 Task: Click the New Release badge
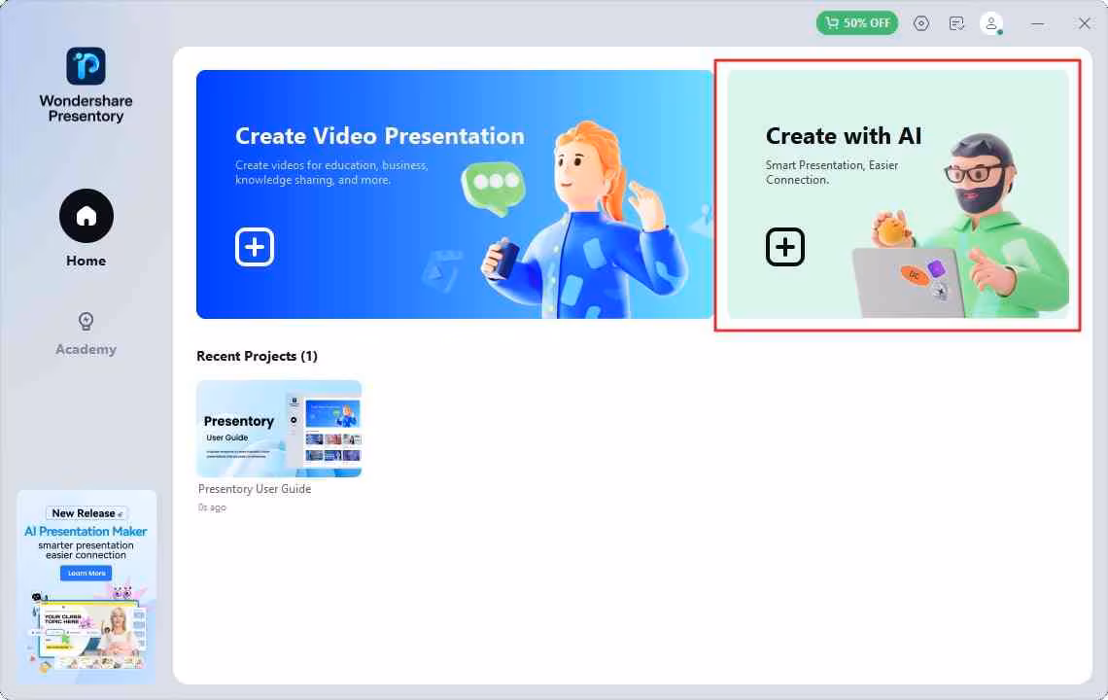tap(87, 513)
